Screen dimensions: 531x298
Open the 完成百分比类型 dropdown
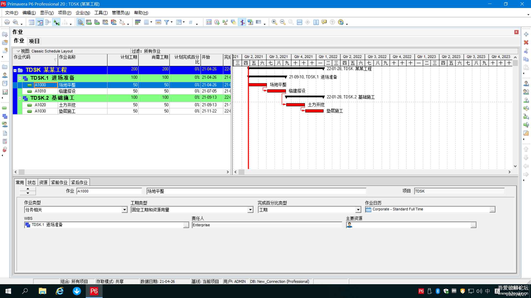point(358,210)
